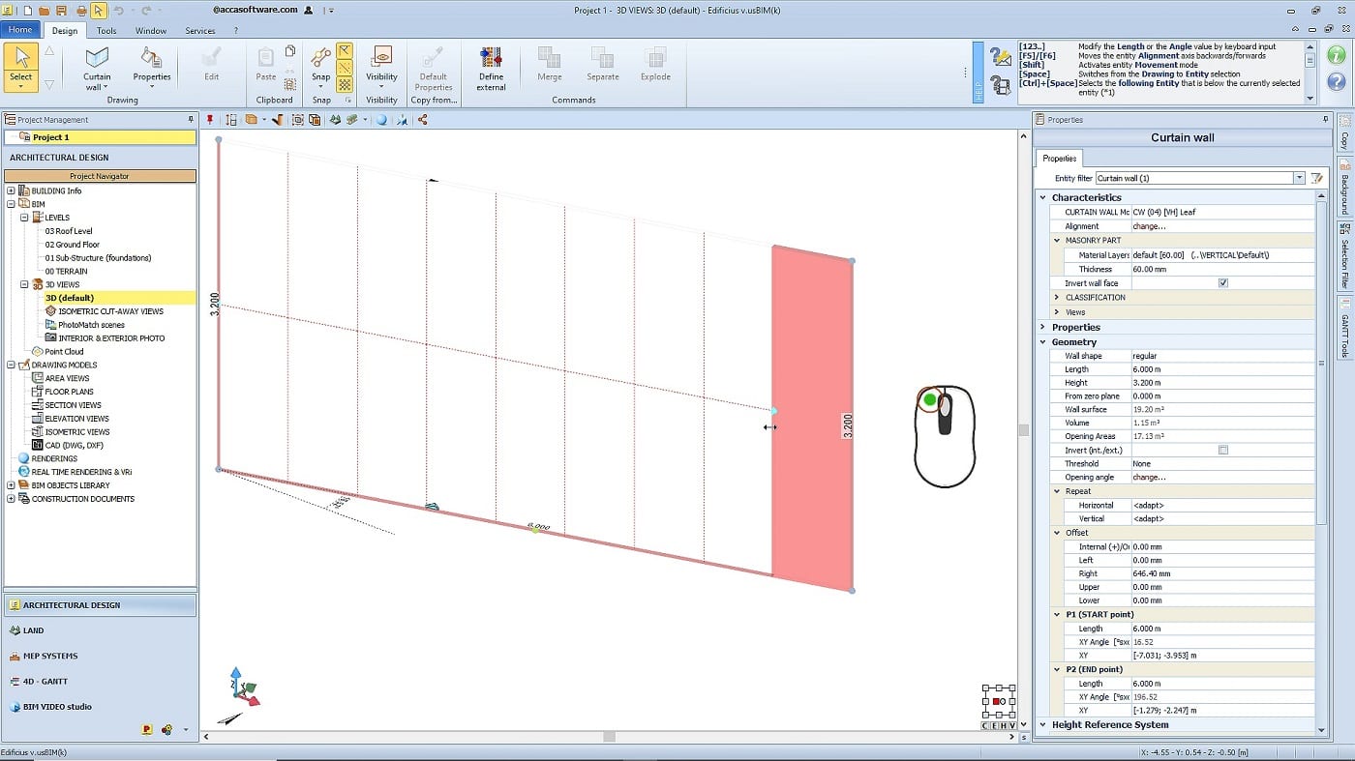1355x761 pixels.
Task: Click the New document icon in the title bar
Action: 28,10
